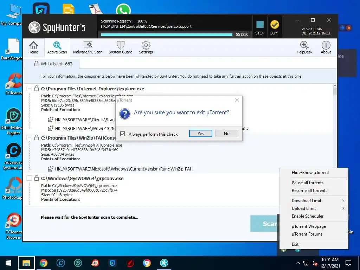Image resolution: width=360 pixels, height=270 pixels.
Task: Open IObit Malware Fighter taskbar icon
Action: [78, 263]
